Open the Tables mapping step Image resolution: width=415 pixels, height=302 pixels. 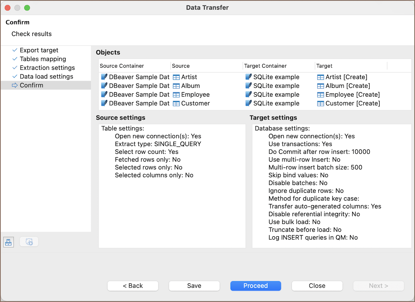[43, 59]
